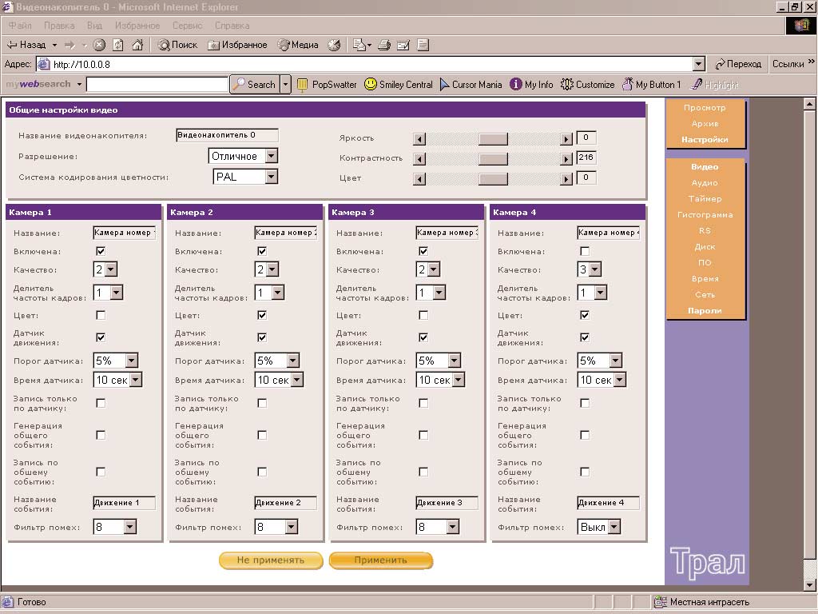Click the browser Stop icon
818x614 pixels.
[99, 45]
